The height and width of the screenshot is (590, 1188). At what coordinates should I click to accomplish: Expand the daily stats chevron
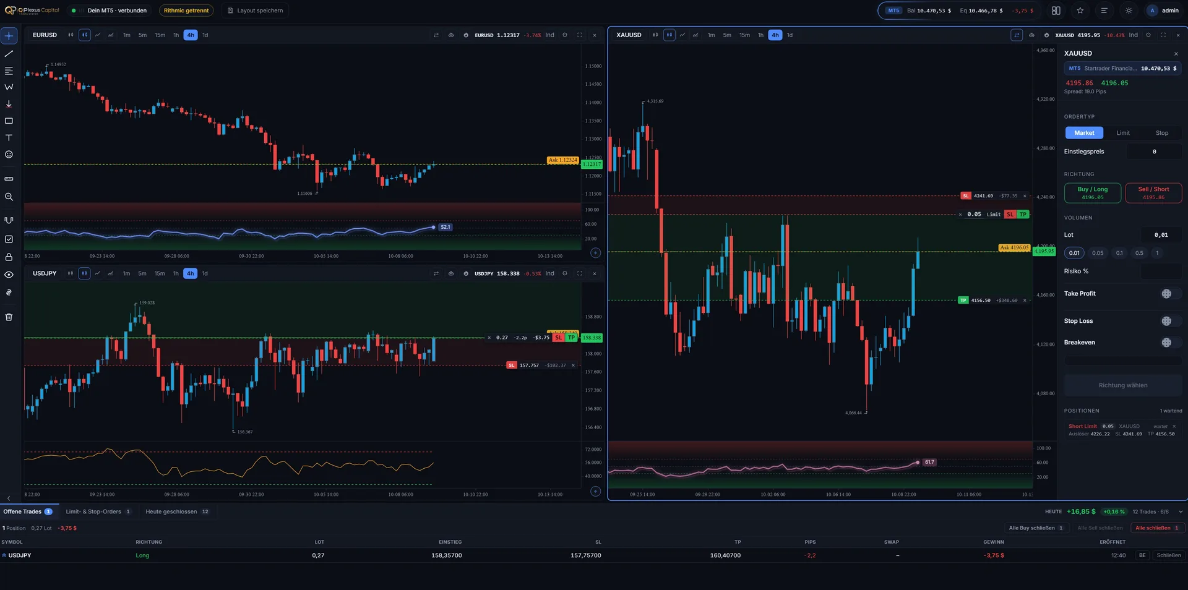coord(1180,512)
